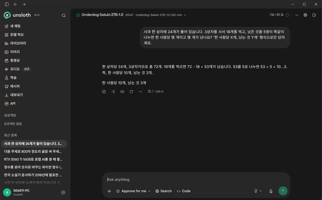Open the header more options ellipsis
This screenshot has width=322, height=200.
click(297, 15)
